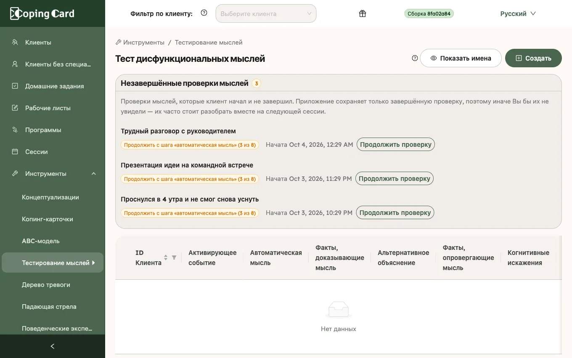
Task: Click the Сессии calendar icon
Action: [15, 151]
